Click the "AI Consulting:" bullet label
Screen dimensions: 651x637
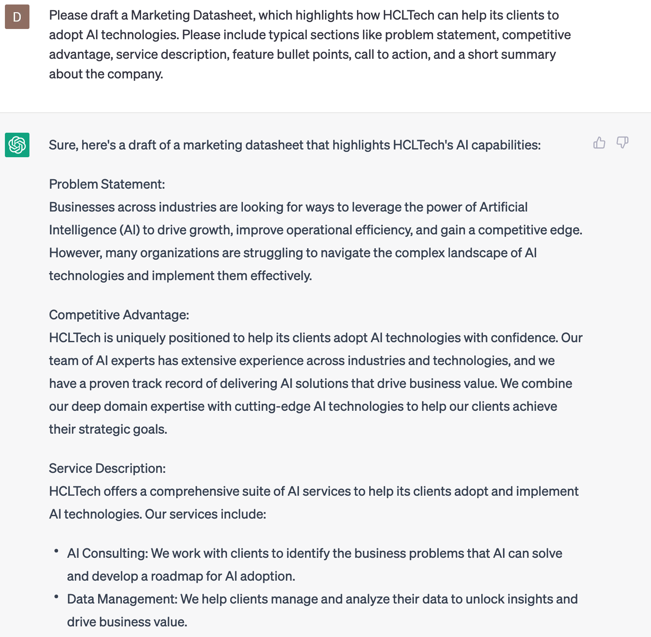click(108, 553)
